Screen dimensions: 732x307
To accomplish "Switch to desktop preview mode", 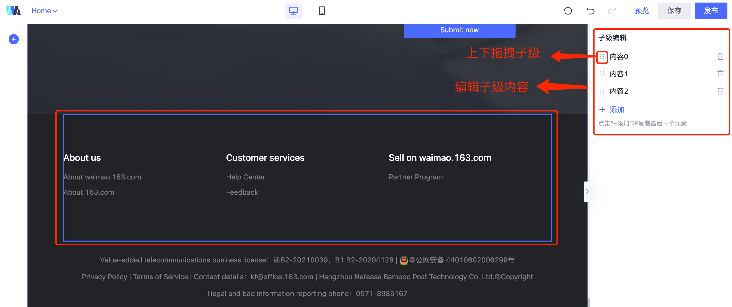I will click(293, 11).
